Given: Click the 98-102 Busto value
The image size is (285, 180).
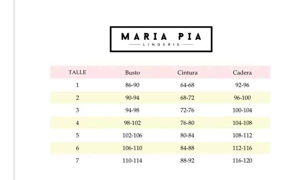Looking at the screenshot, I should [132, 123].
